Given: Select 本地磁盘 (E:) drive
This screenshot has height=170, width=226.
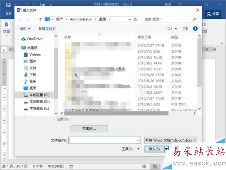Looking at the screenshot, I should tap(36, 108).
